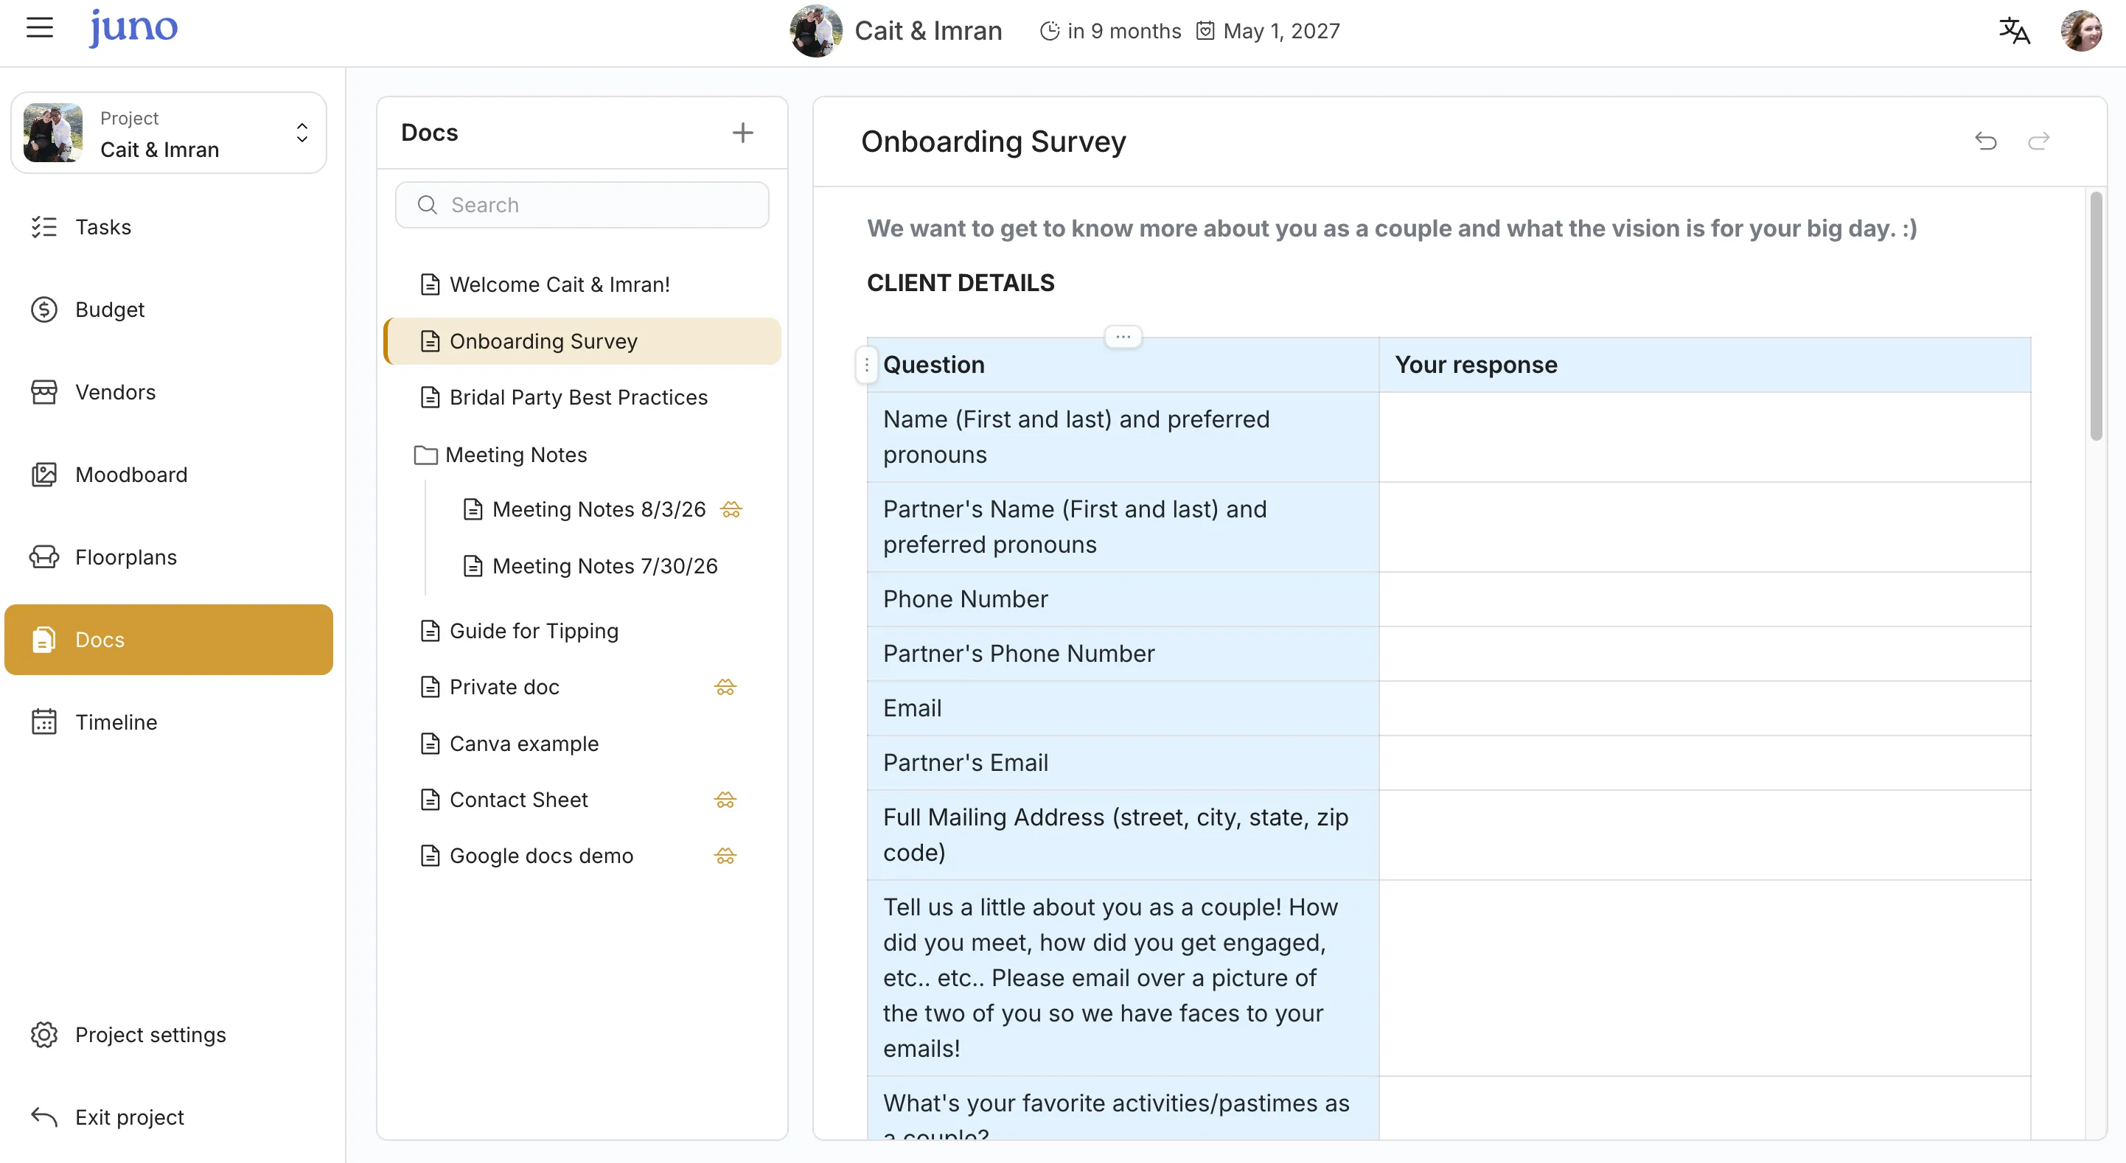Open the hamburger menu icon
Screen dimensions: 2126x1163
[x=40, y=28]
